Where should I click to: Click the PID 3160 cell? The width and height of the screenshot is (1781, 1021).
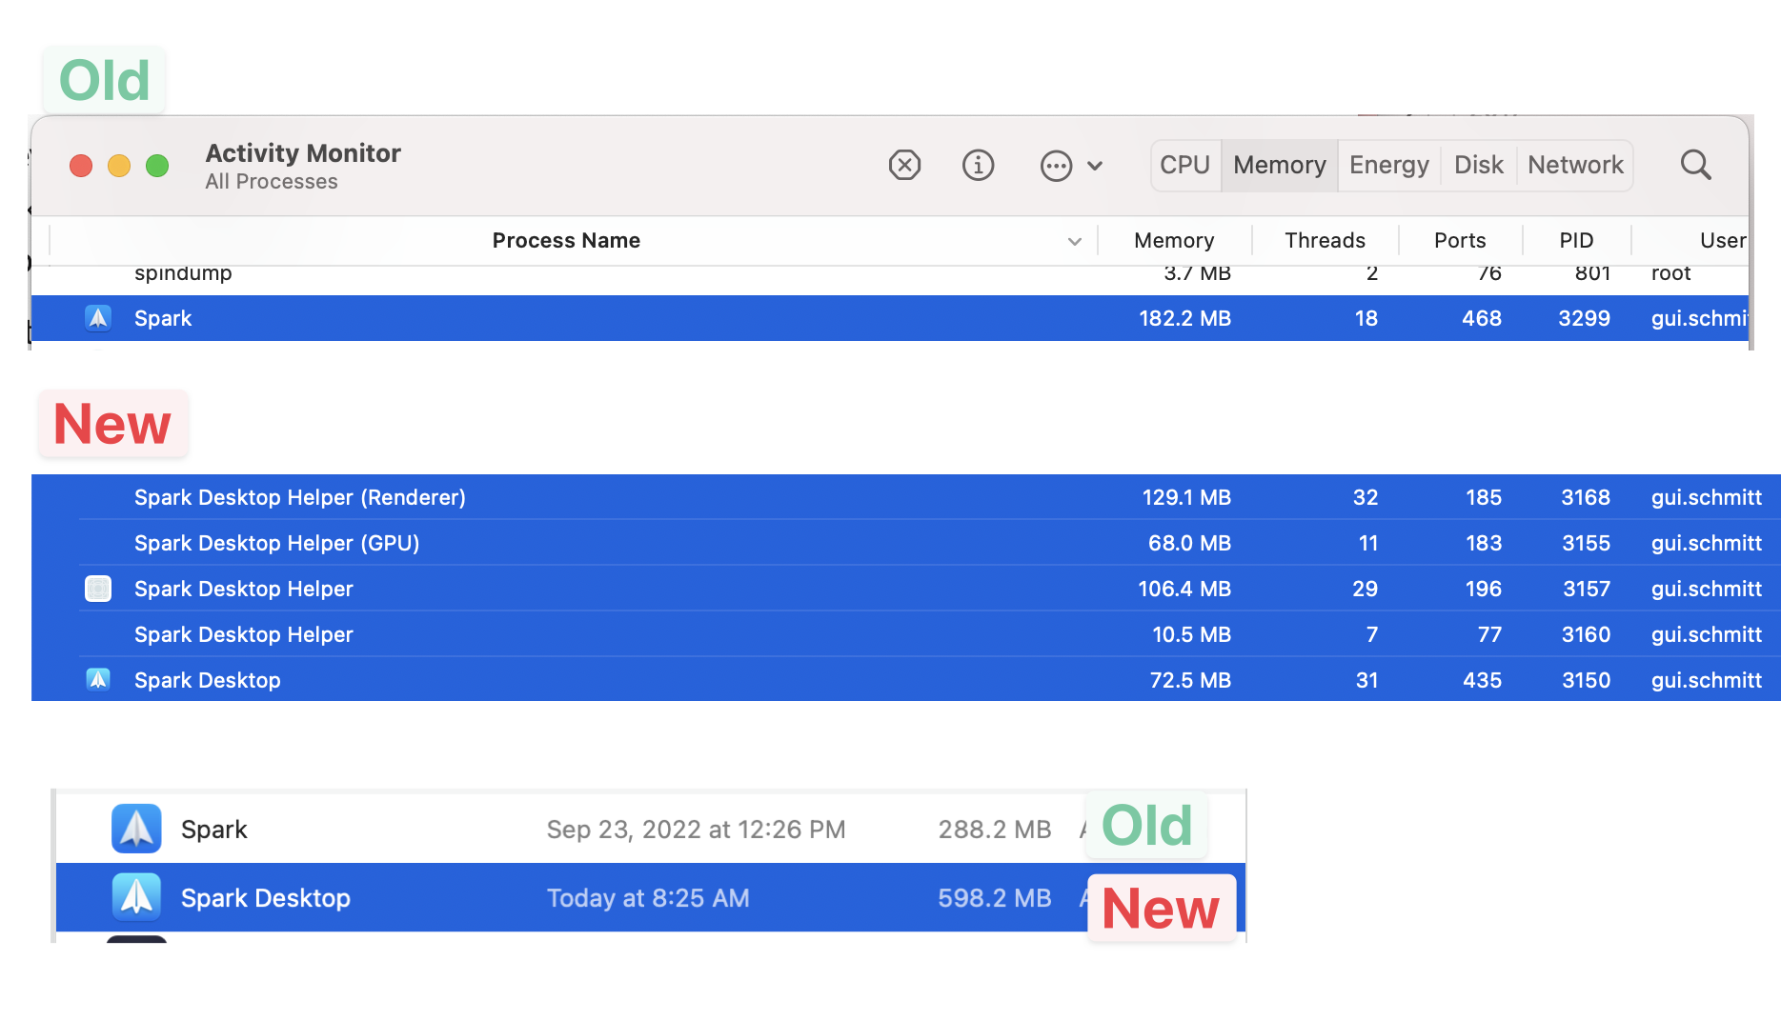pyautogui.click(x=1586, y=634)
